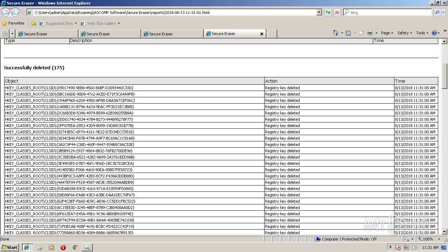The height and width of the screenshot is (252, 448).
Task: Click the Home icon in command bar
Action: [x=336, y=33]
